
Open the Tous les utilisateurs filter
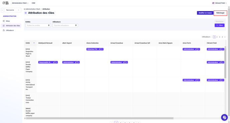coord(65,25)
